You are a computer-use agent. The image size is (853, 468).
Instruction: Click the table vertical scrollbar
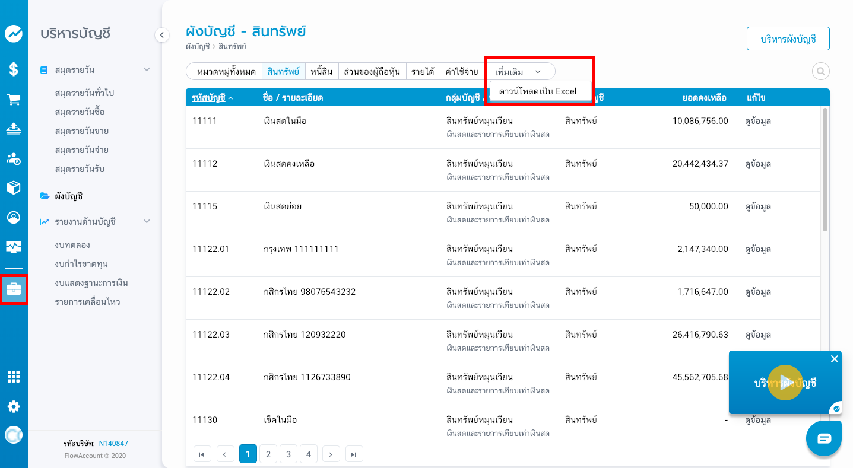click(825, 170)
